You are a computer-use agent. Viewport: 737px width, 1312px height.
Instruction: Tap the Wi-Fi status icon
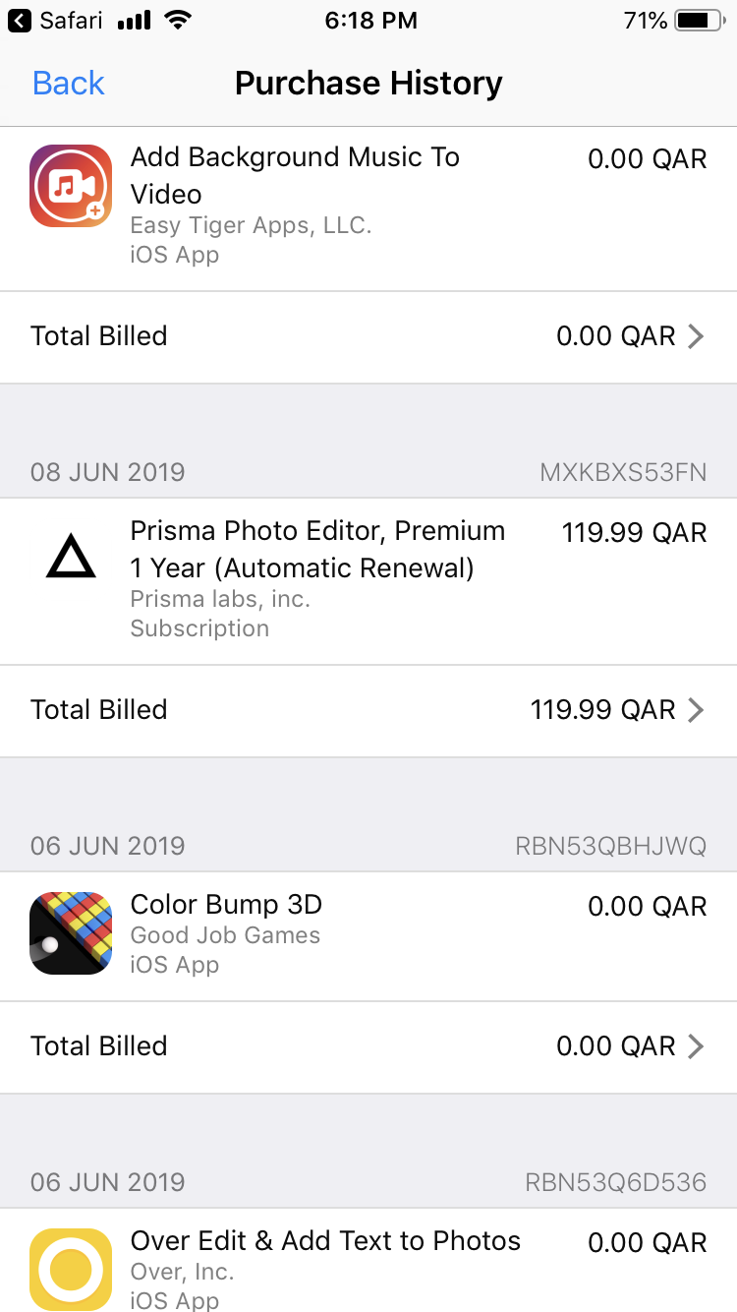(x=178, y=21)
